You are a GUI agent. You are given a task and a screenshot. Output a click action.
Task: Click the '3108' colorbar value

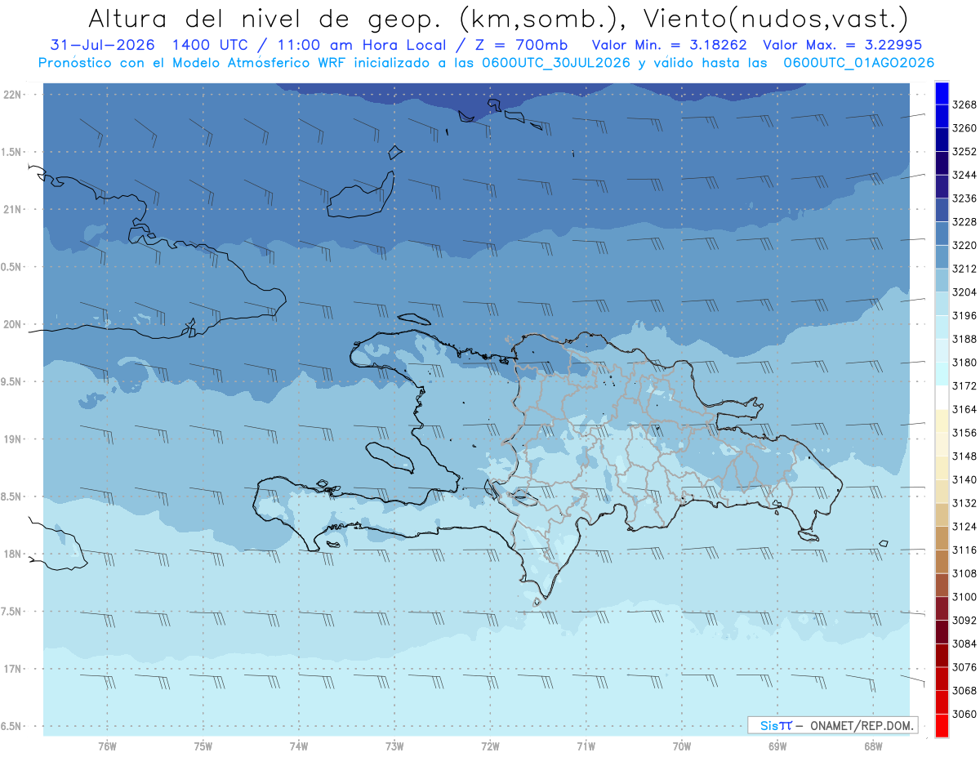point(964,573)
